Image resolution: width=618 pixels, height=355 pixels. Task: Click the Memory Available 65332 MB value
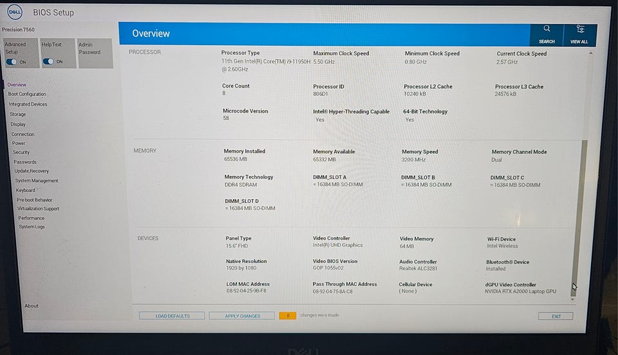click(324, 159)
